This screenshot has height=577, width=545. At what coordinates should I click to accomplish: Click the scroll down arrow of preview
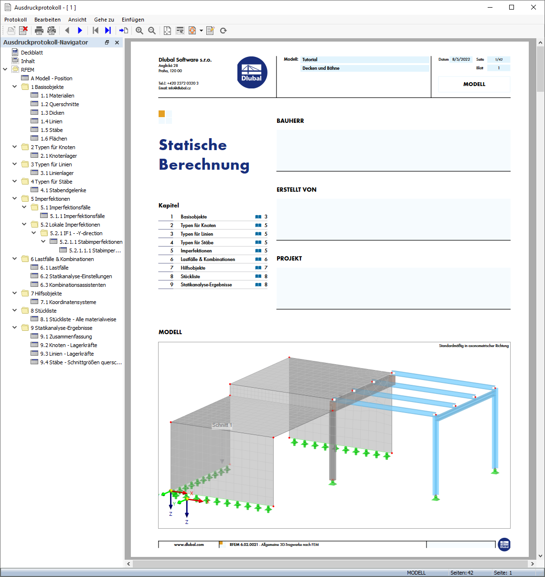tap(540, 556)
